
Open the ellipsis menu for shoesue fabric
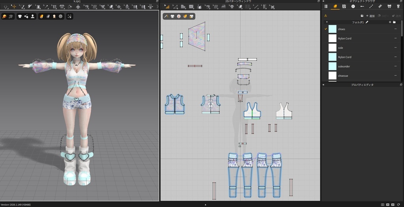tap(395, 76)
